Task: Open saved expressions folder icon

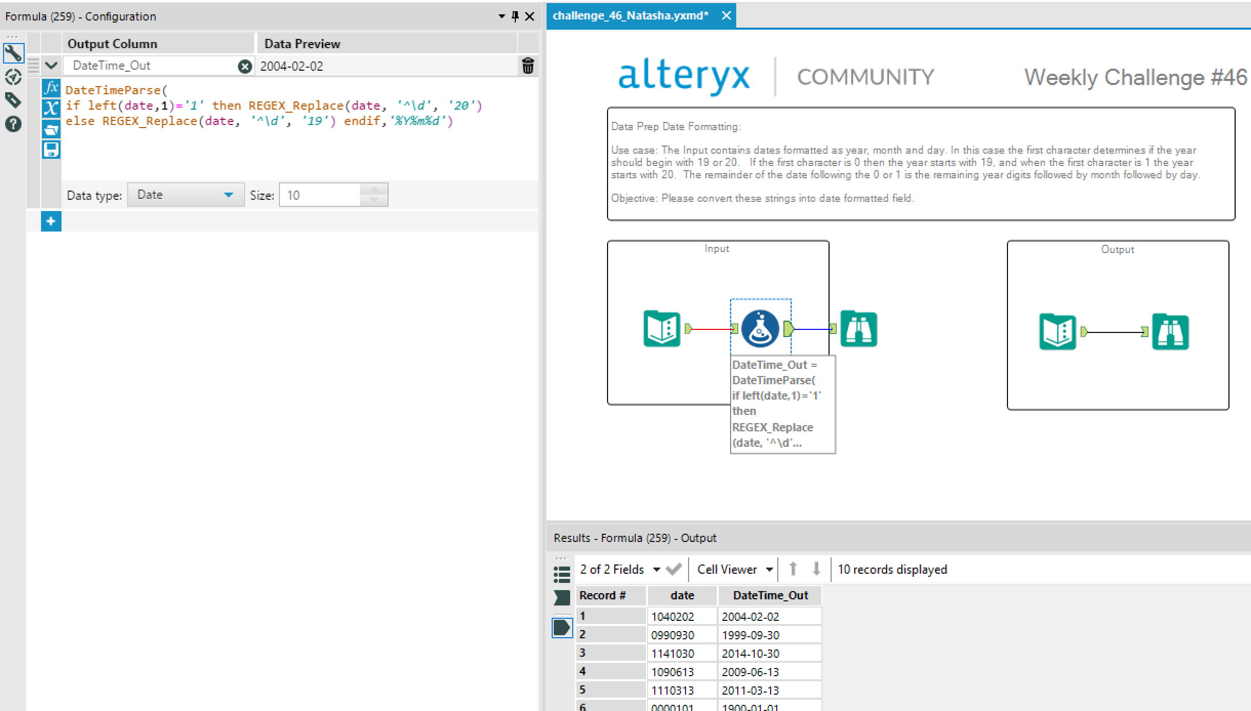Action: 51,129
